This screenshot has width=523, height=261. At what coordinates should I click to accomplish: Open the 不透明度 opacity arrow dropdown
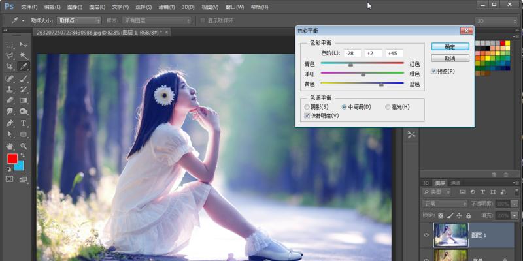click(515, 204)
